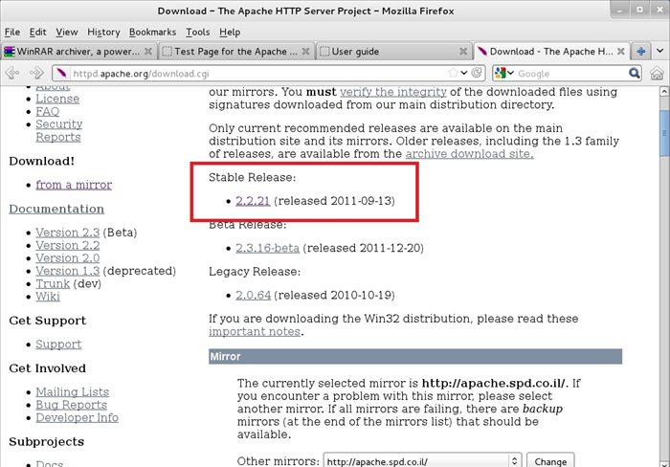670x467 pixels.
Task: Click the search magnifier icon
Action: [x=635, y=74]
